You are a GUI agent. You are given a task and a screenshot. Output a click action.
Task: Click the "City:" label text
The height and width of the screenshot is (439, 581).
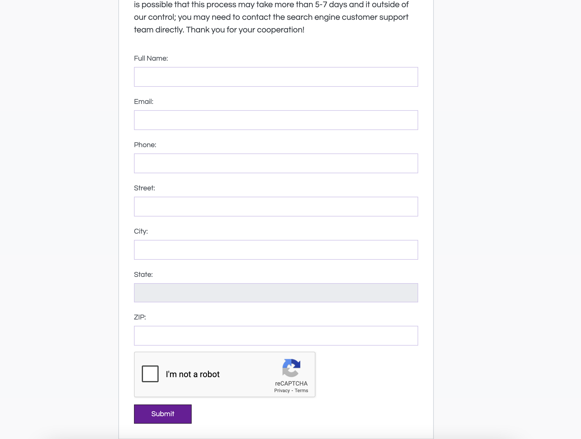point(141,231)
